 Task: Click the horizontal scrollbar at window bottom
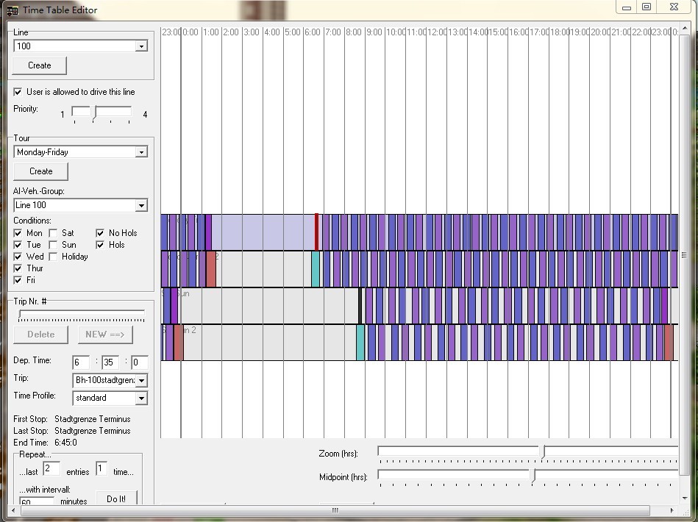point(335,510)
